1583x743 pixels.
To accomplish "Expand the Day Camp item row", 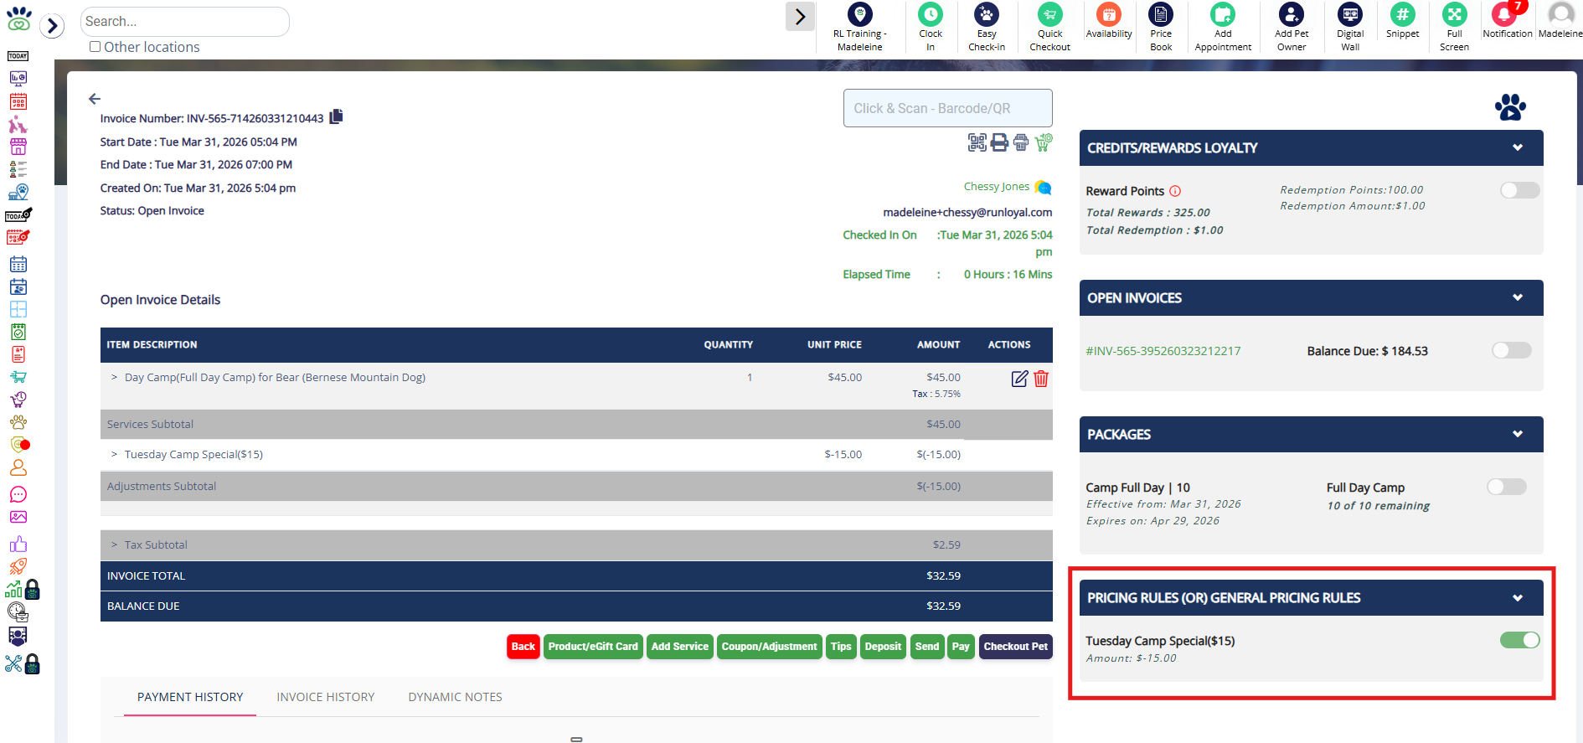I will click(114, 378).
